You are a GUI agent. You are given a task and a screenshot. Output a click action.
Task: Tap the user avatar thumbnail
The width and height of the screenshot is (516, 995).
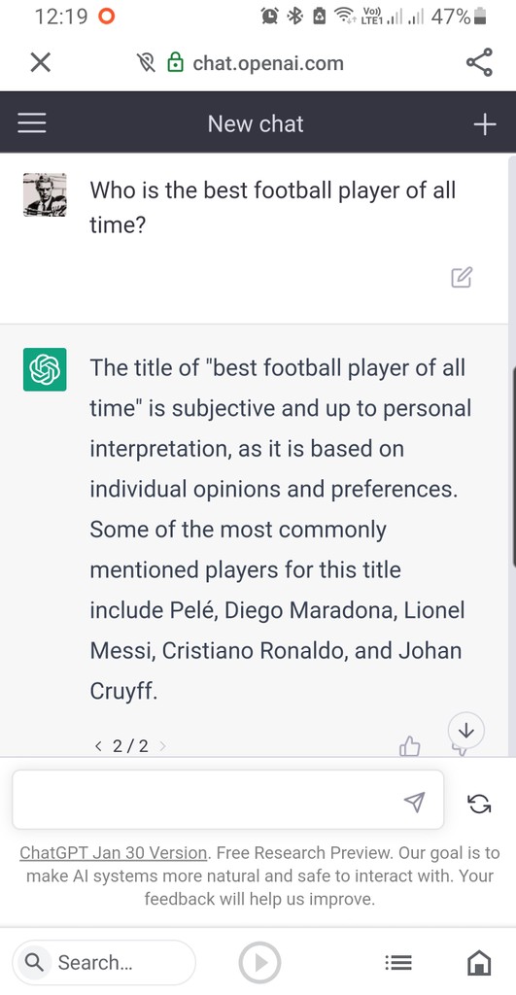(45, 194)
